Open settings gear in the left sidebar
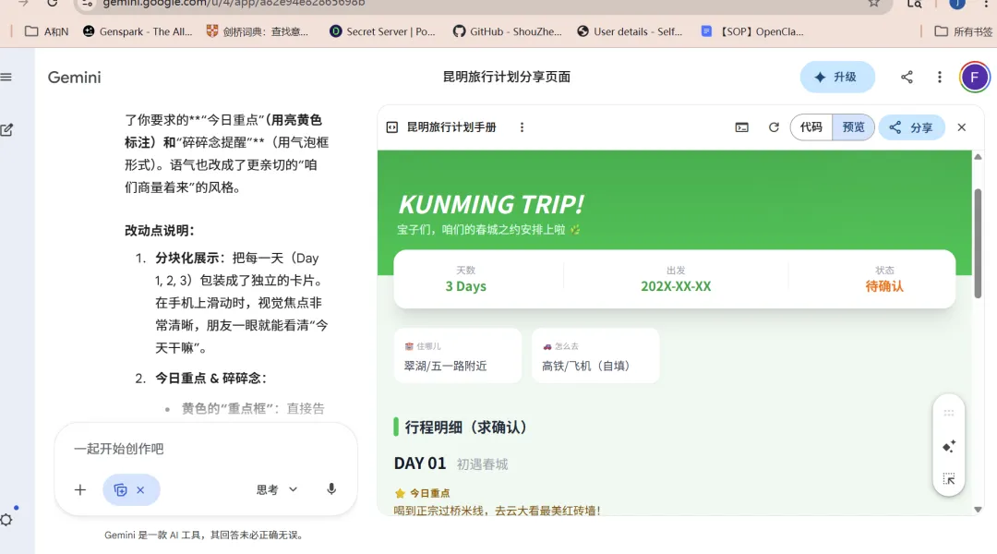 [x=6, y=520]
